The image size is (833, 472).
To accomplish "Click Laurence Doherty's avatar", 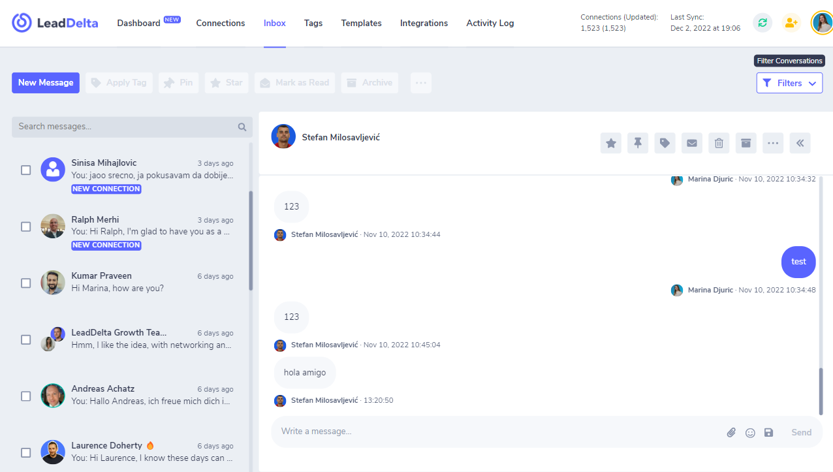I will 53,452.
